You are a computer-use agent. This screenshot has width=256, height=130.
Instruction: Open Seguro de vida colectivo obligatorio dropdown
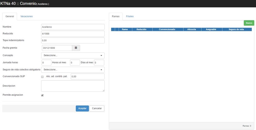[x=73, y=70]
